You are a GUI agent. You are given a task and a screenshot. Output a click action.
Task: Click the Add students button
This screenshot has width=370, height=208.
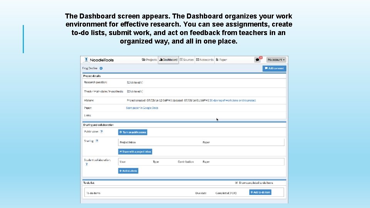click(x=128, y=171)
